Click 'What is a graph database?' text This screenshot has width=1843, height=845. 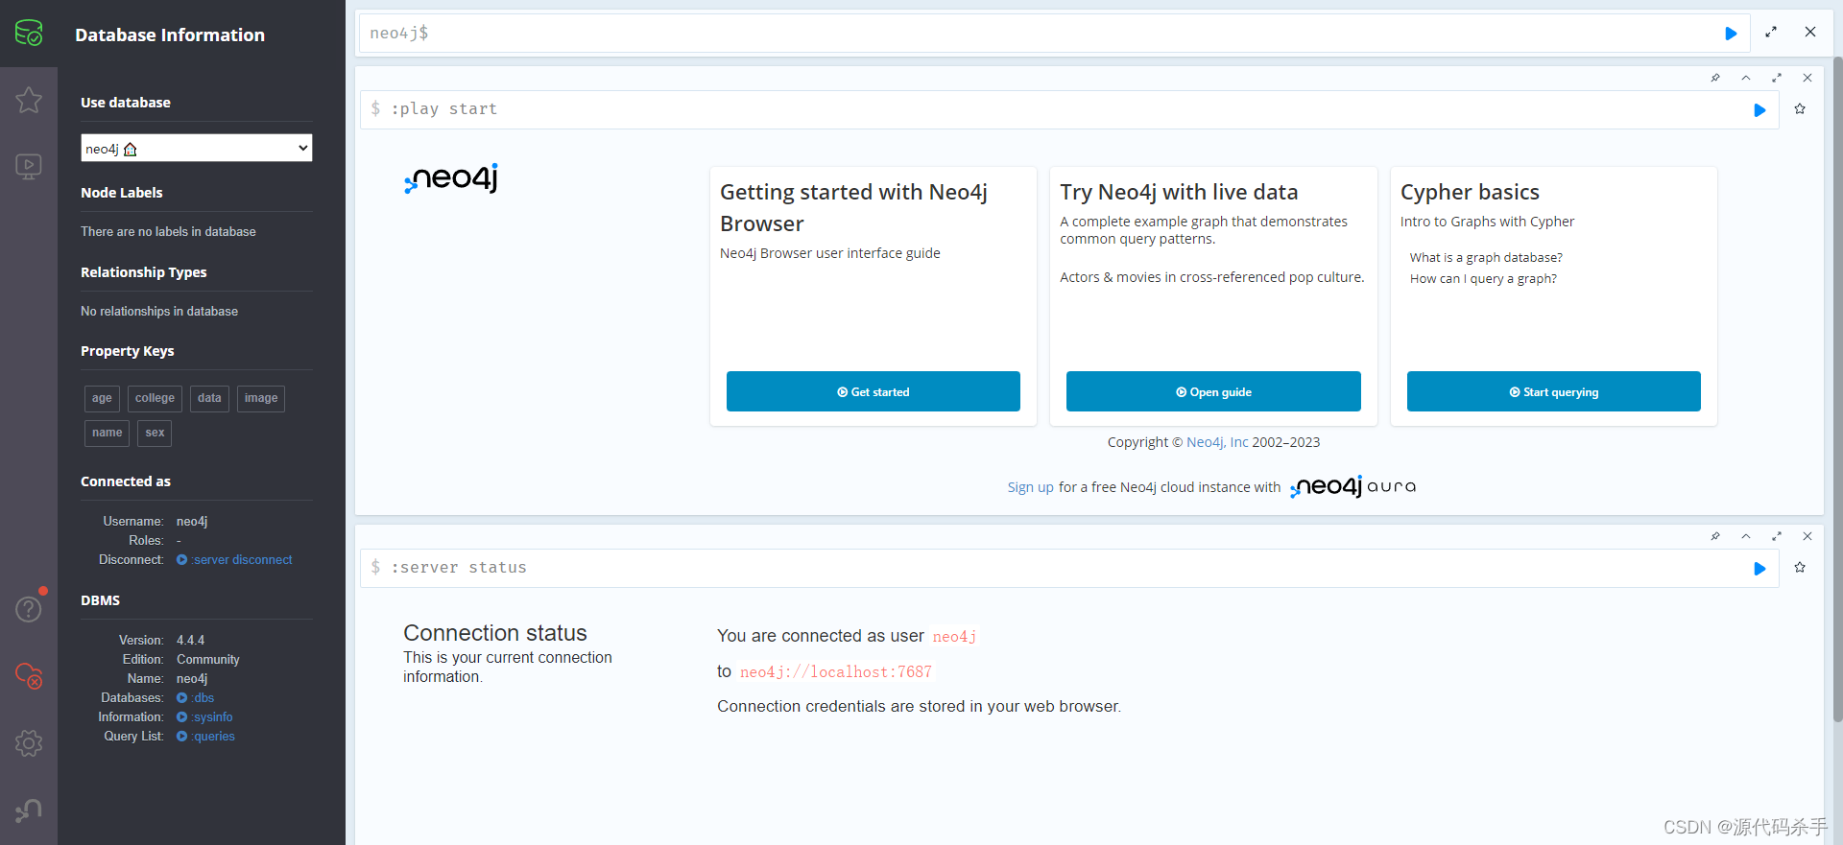[1486, 258]
